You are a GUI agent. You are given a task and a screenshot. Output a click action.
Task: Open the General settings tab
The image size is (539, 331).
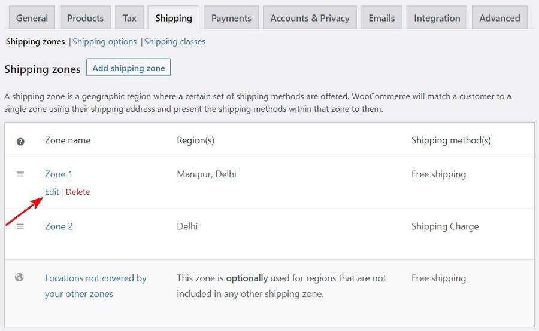[x=32, y=18]
